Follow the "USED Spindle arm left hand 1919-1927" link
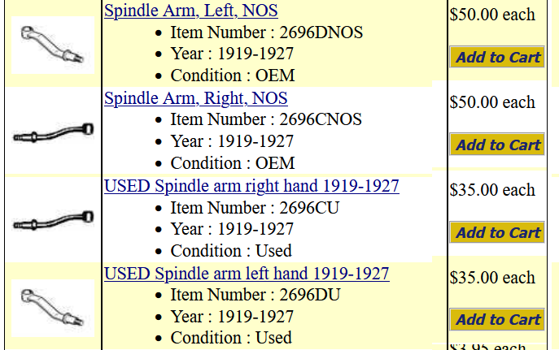 (247, 274)
